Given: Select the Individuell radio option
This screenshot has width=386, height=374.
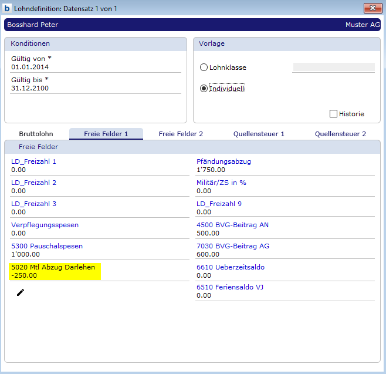Looking at the screenshot, I should tap(204, 89).
